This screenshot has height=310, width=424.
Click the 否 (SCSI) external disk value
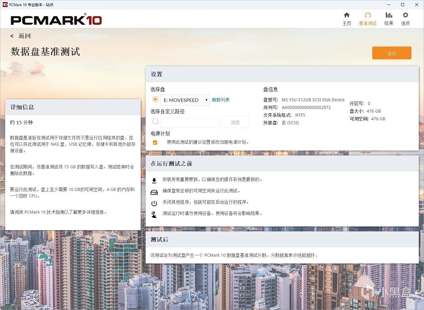click(x=290, y=123)
